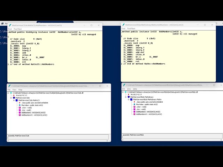Click the left scroll arrow in the VBLib window
This screenshot has height=167, width=223.
(x=123, y=140)
